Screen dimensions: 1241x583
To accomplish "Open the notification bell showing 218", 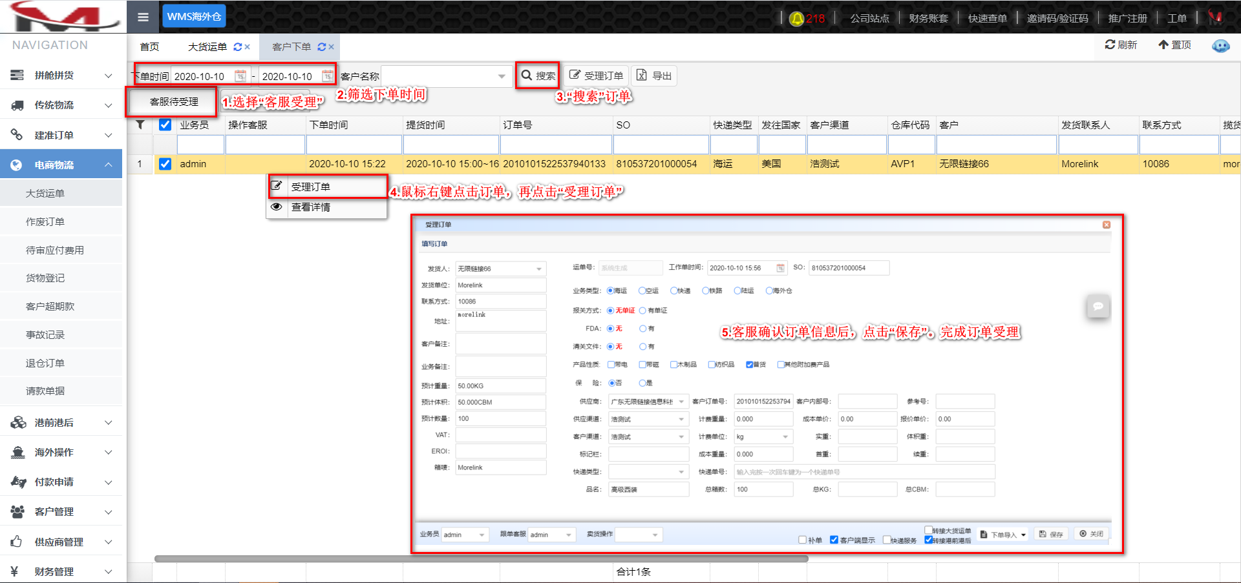I will coord(807,18).
